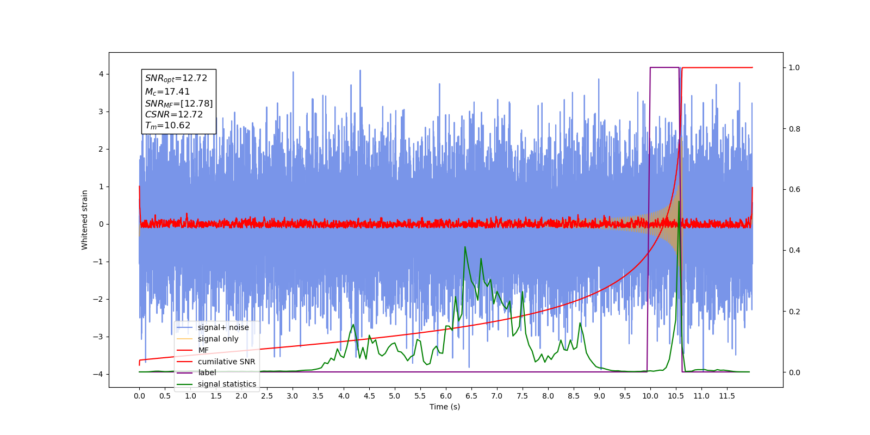This screenshot has width=870, height=435.
Task: Click the 10.0 tick on the time axis
Action: pos(650,396)
